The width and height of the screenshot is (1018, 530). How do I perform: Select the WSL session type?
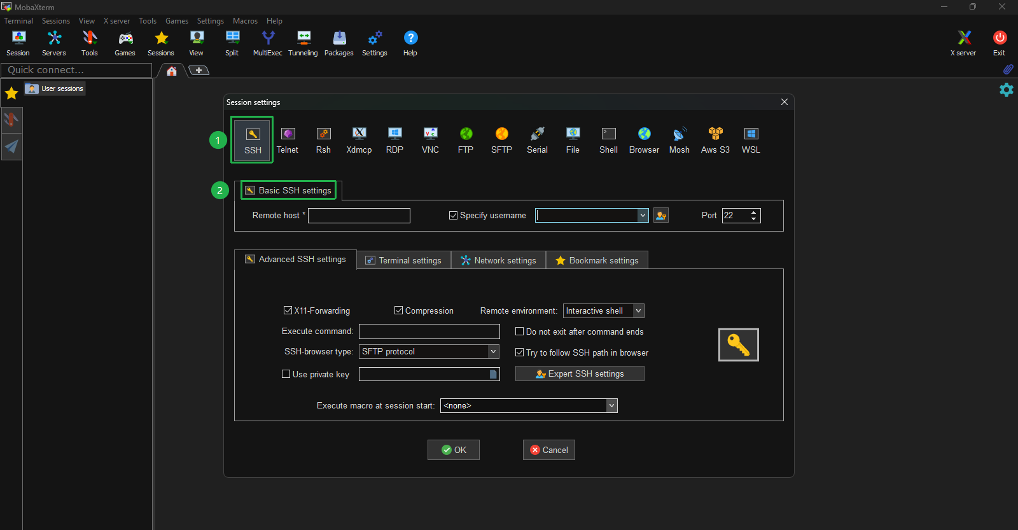tap(751, 140)
